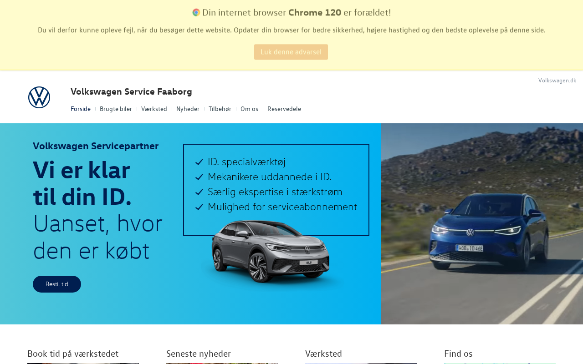This screenshot has width=583, height=364.
Task: Click the Bestil tid button
Action: [57, 284]
